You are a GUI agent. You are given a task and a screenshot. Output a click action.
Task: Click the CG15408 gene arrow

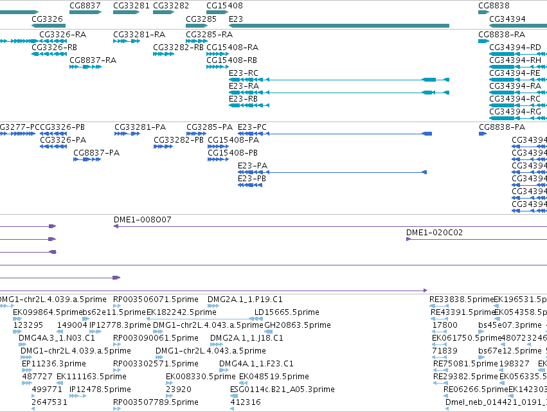[217, 12]
